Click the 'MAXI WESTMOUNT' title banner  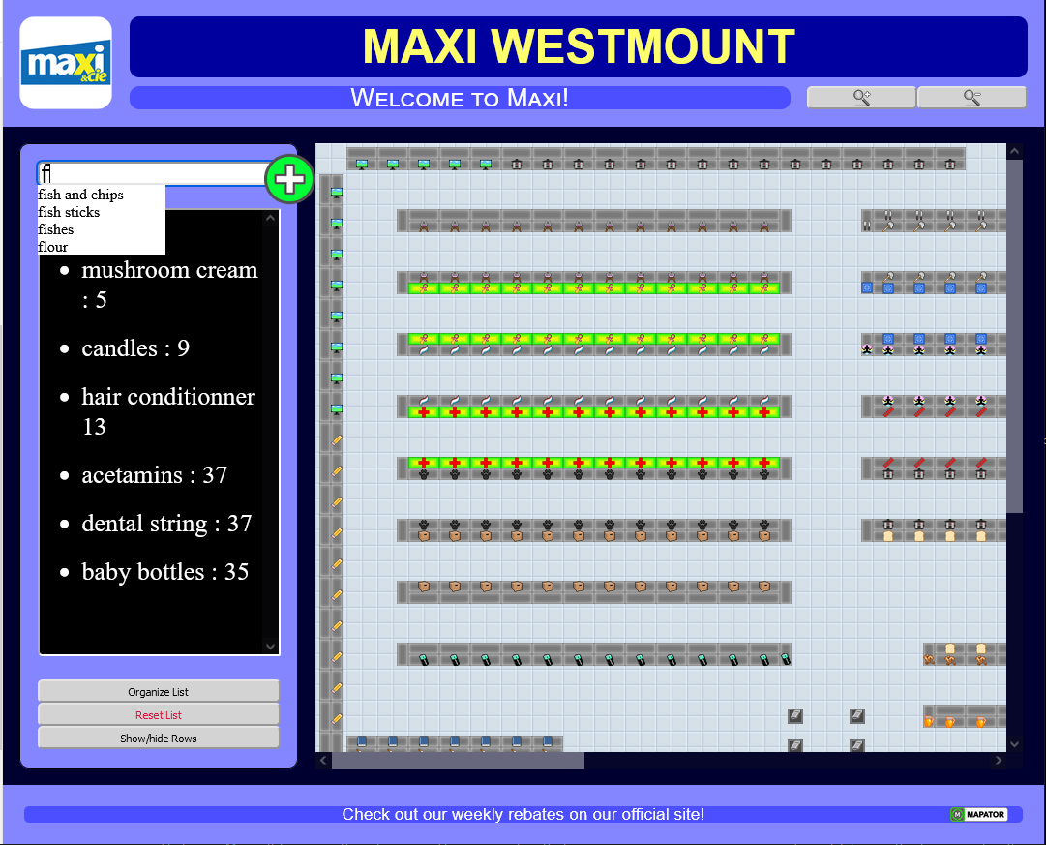pyautogui.click(x=579, y=46)
